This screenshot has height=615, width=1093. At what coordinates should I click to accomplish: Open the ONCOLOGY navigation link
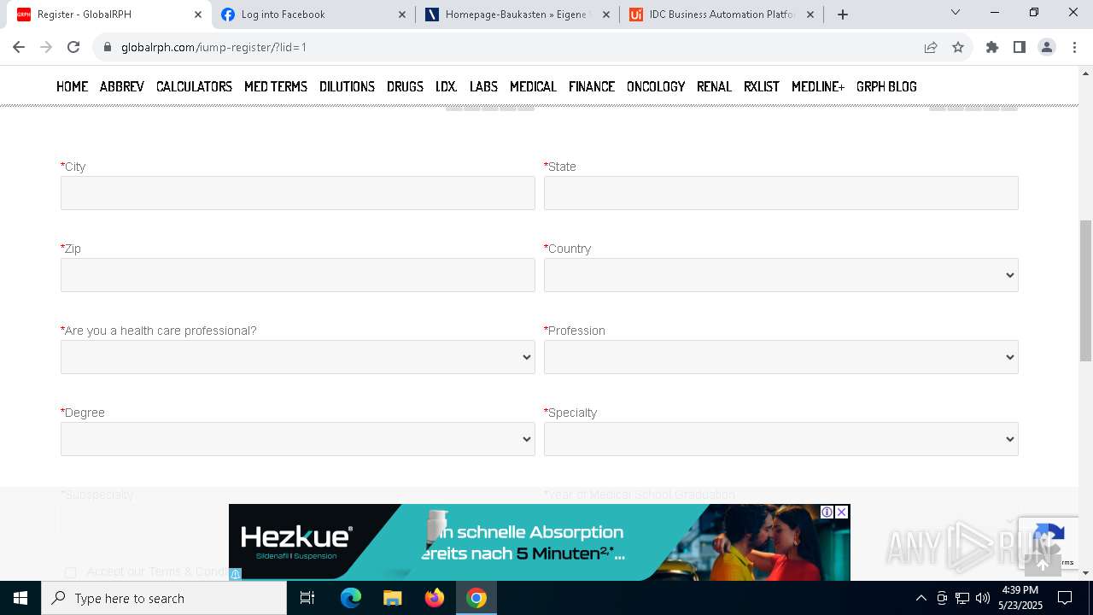click(x=656, y=86)
